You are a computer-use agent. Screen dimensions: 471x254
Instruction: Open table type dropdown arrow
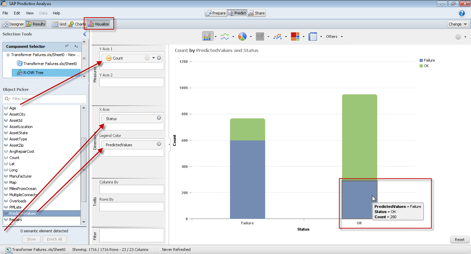321,37
